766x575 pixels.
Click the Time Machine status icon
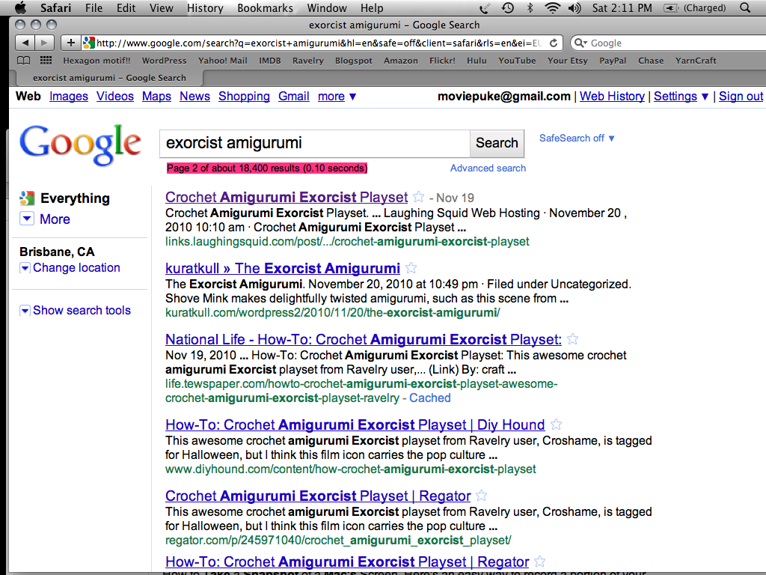click(x=508, y=8)
